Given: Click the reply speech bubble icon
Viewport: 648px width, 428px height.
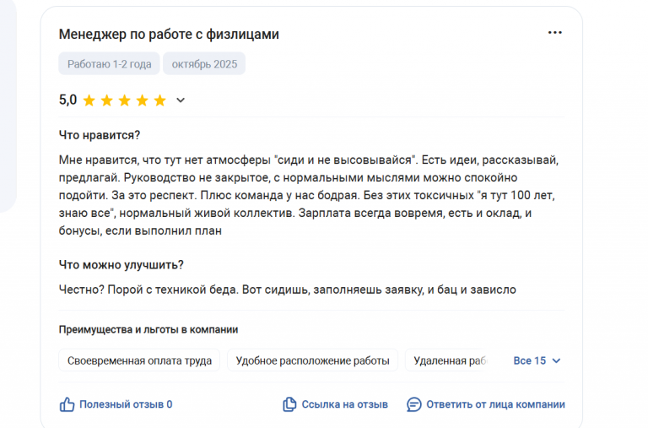Looking at the screenshot, I should pos(414,404).
